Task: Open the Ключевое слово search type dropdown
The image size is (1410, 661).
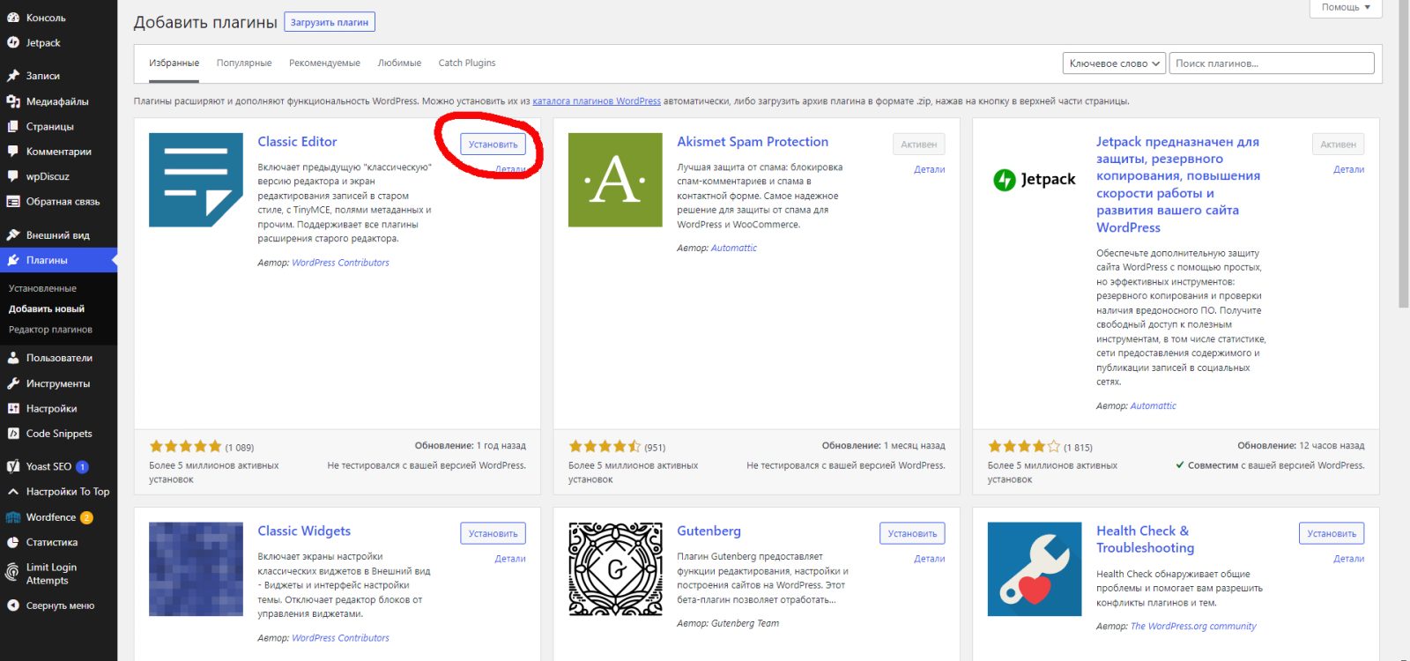Action: pyautogui.click(x=1115, y=63)
